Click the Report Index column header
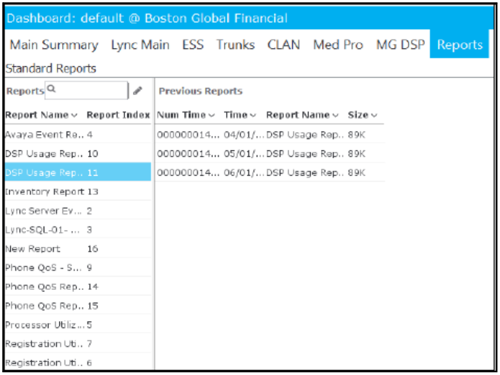Image resolution: width=500 pixels, height=375 pixels. (118, 115)
